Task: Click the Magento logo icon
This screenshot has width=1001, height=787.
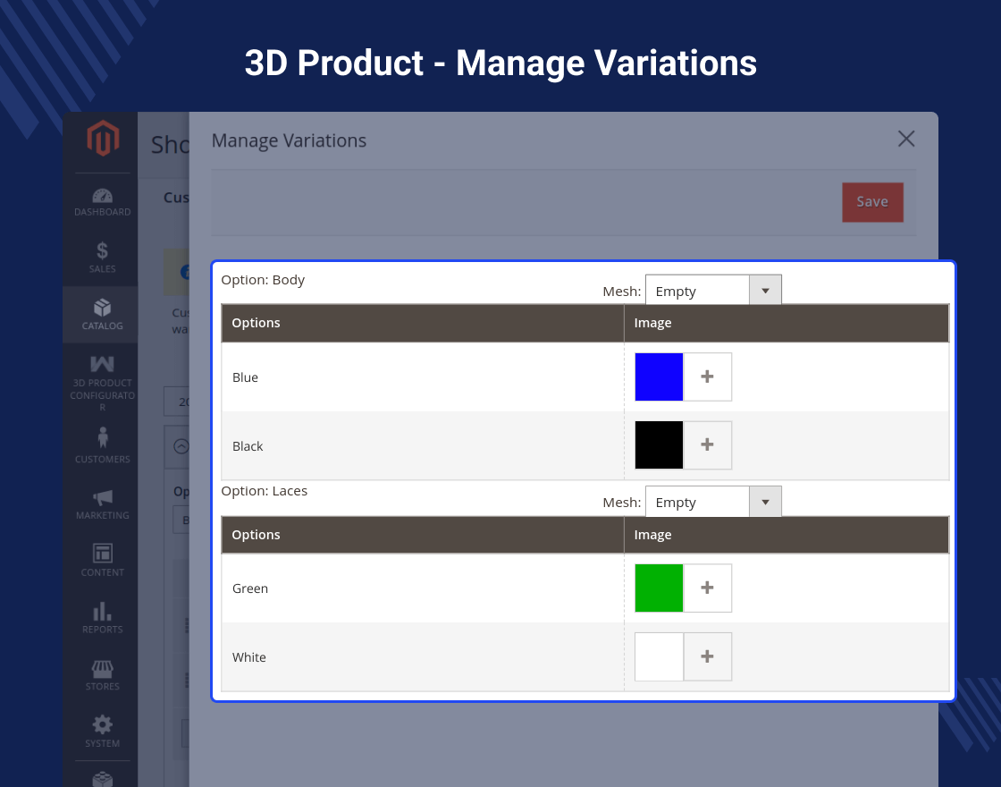Action: (102, 139)
